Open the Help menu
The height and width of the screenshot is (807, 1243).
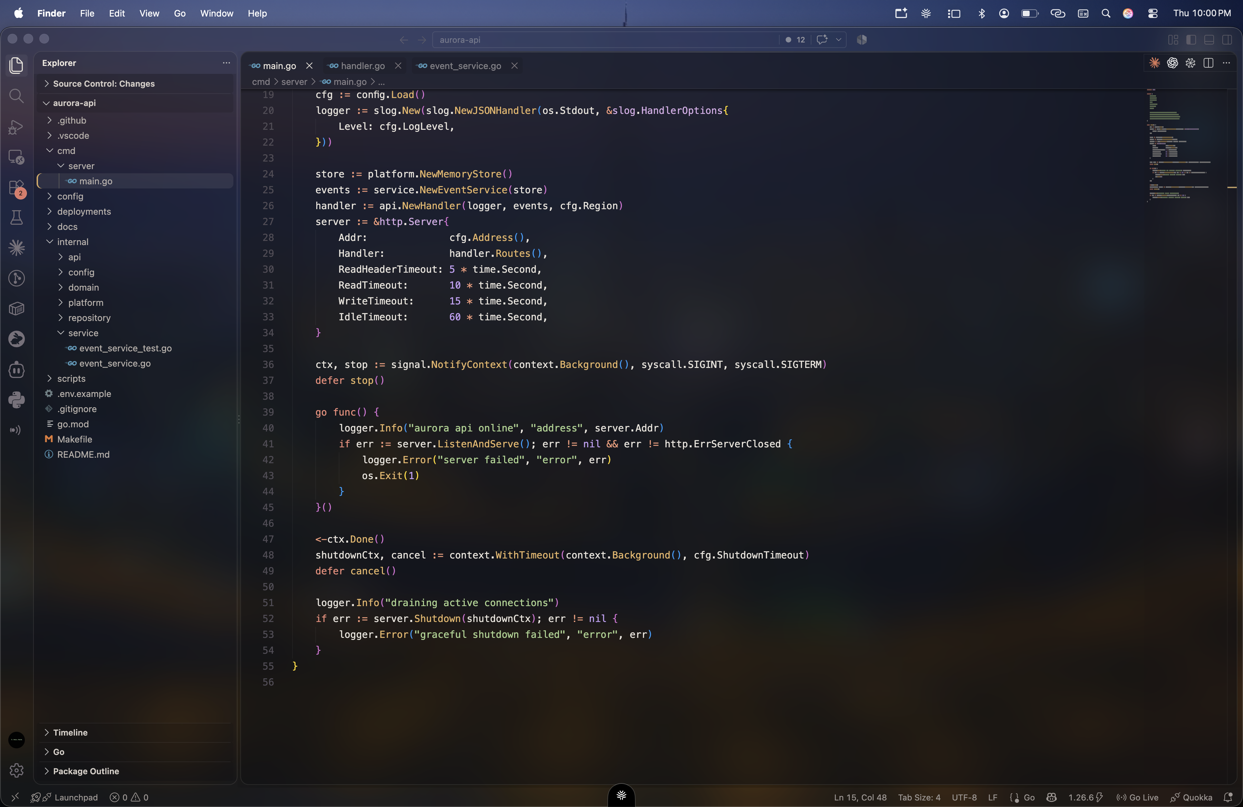coord(257,13)
